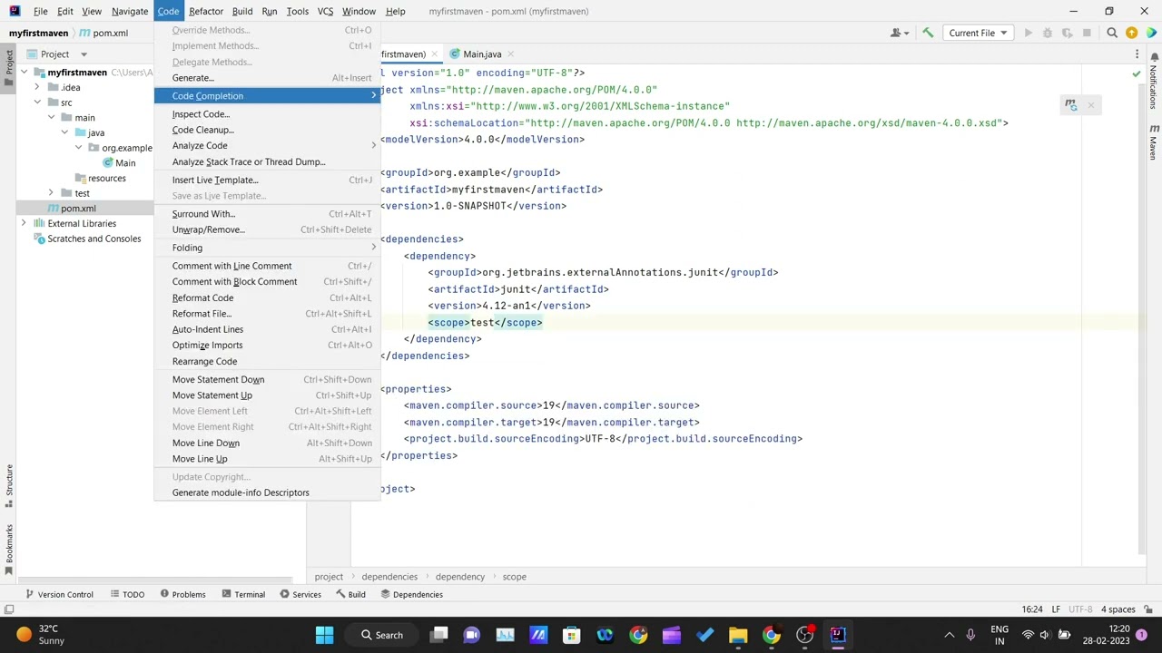The image size is (1162, 653).
Task: Click the scope breadcrumb
Action: point(514,577)
